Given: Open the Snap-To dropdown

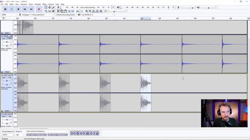Looking at the screenshot, I should click(20, 135).
